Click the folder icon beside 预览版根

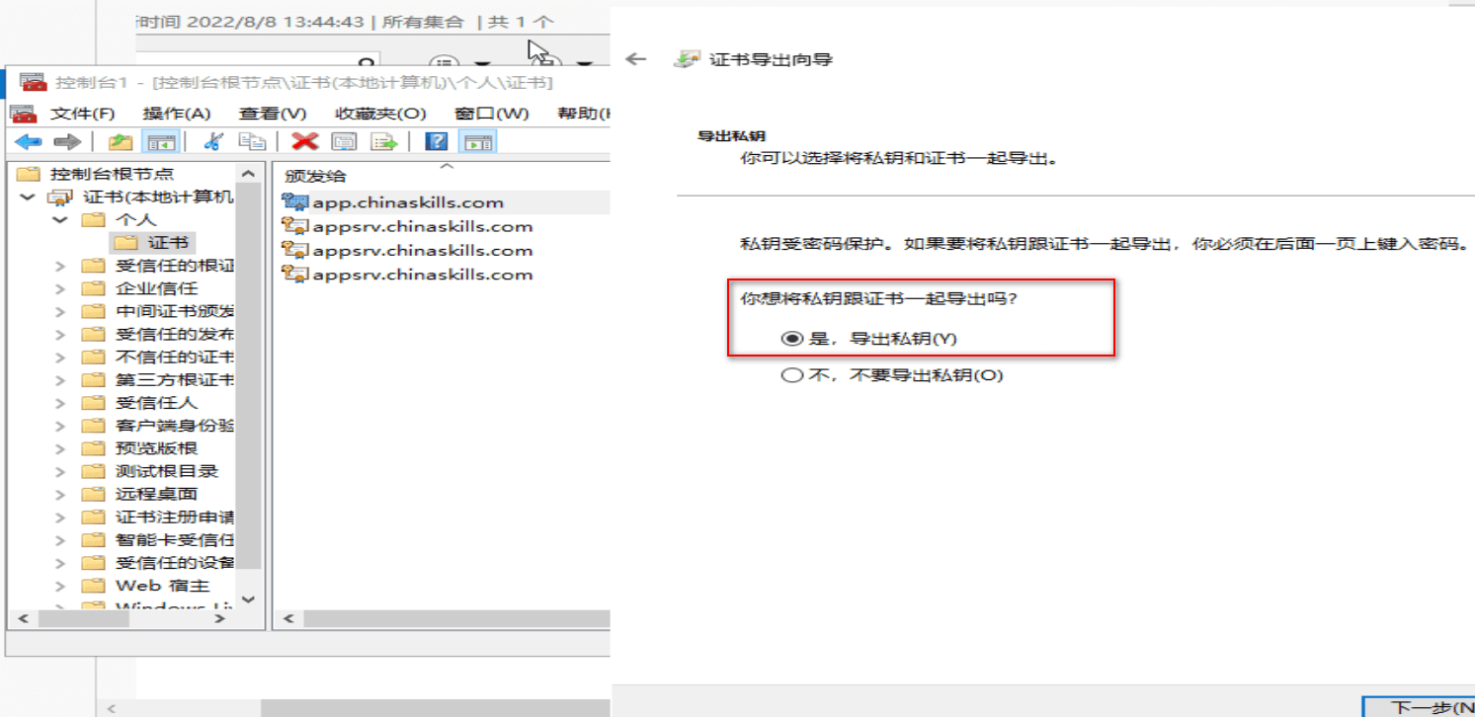(93, 448)
